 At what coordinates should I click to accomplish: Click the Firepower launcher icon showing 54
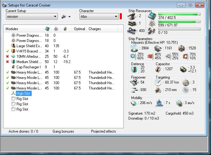click(134, 83)
